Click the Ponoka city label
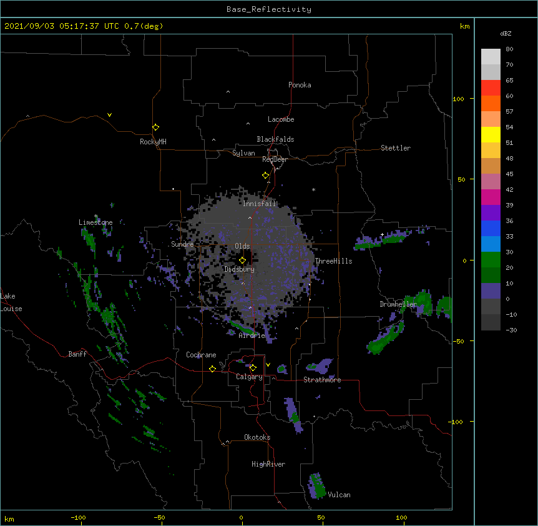This screenshot has width=538, height=526. 300,85
